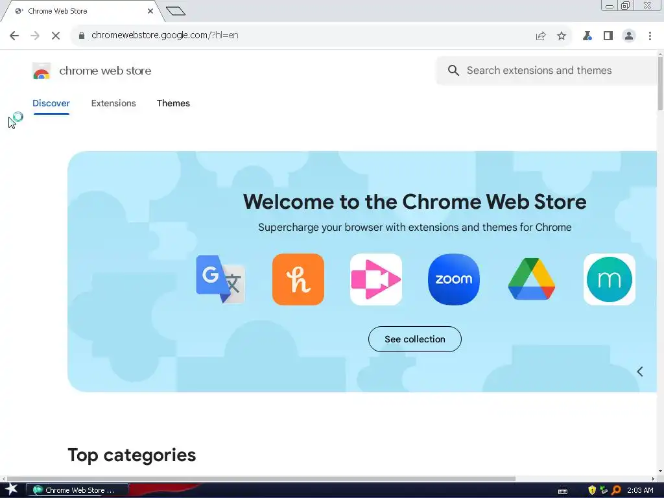The image size is (664, 498).
Task: Toggle the browser side panel icon
Action: click(608, 36)
